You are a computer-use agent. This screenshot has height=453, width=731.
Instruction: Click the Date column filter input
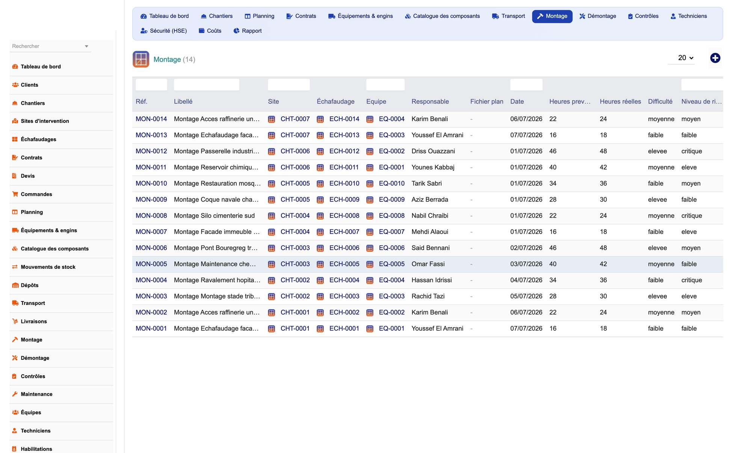(x=526, y=85)
